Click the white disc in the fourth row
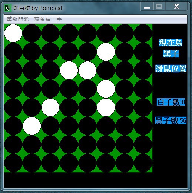This screenshot has height=193, width=192. (106, 89)
